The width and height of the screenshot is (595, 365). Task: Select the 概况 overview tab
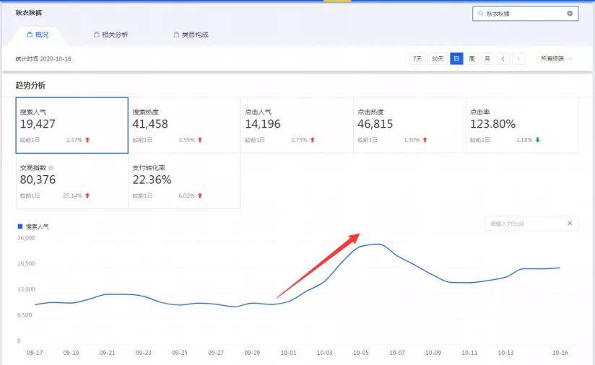click(38, 35)
